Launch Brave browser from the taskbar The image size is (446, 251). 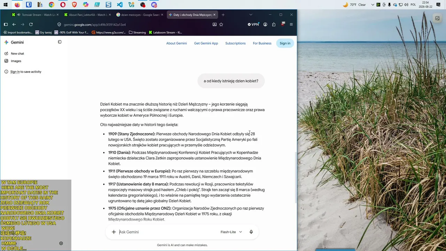tap(74, 5)
